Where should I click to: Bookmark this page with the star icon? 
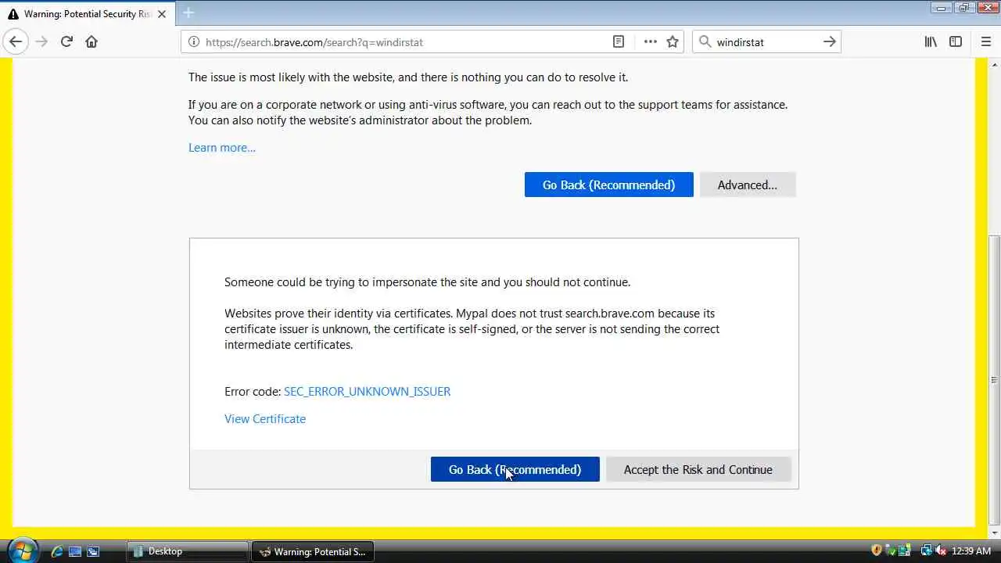[x=673, y=41]
